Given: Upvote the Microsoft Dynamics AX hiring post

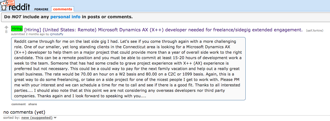Looking at the screenshot, I should 6,27.
